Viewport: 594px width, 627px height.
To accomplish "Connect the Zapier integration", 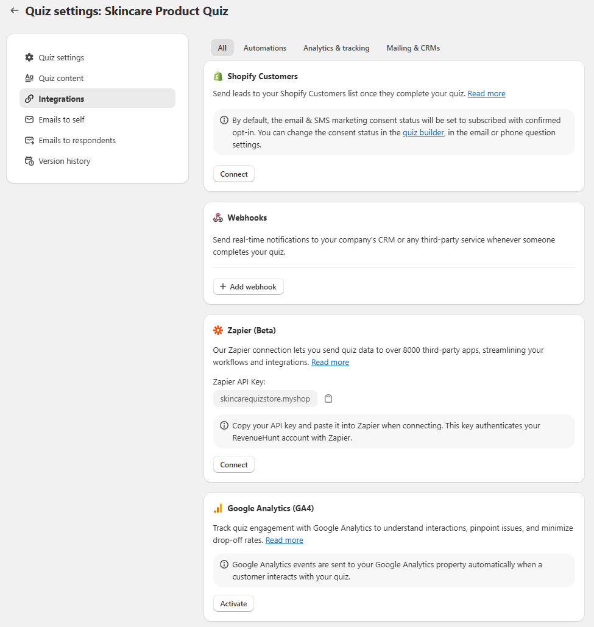I will (x=234, y=465).
